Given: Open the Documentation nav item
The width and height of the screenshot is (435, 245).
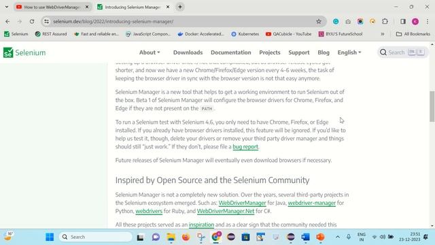Looking at the screenshot, I should click(x=231, y=52).
